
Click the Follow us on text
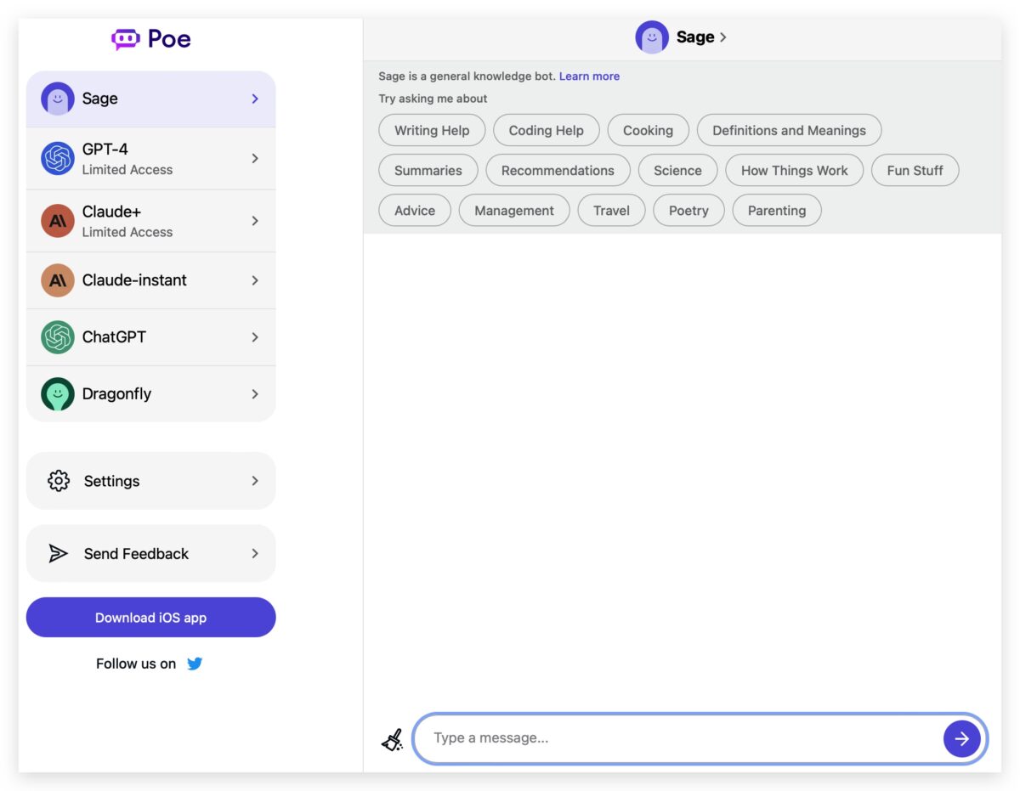pos(136,664)
